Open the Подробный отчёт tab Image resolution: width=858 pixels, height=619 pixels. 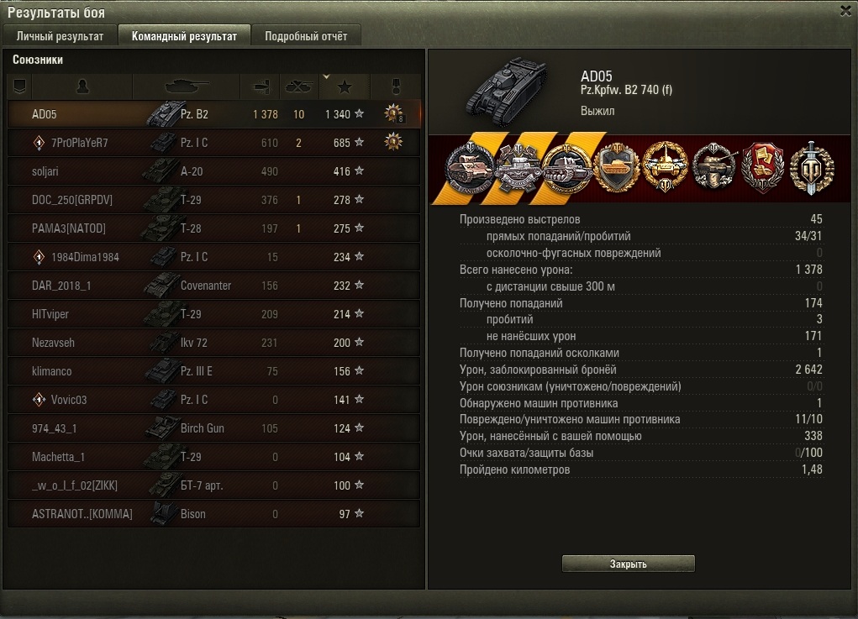coord(306,36)
